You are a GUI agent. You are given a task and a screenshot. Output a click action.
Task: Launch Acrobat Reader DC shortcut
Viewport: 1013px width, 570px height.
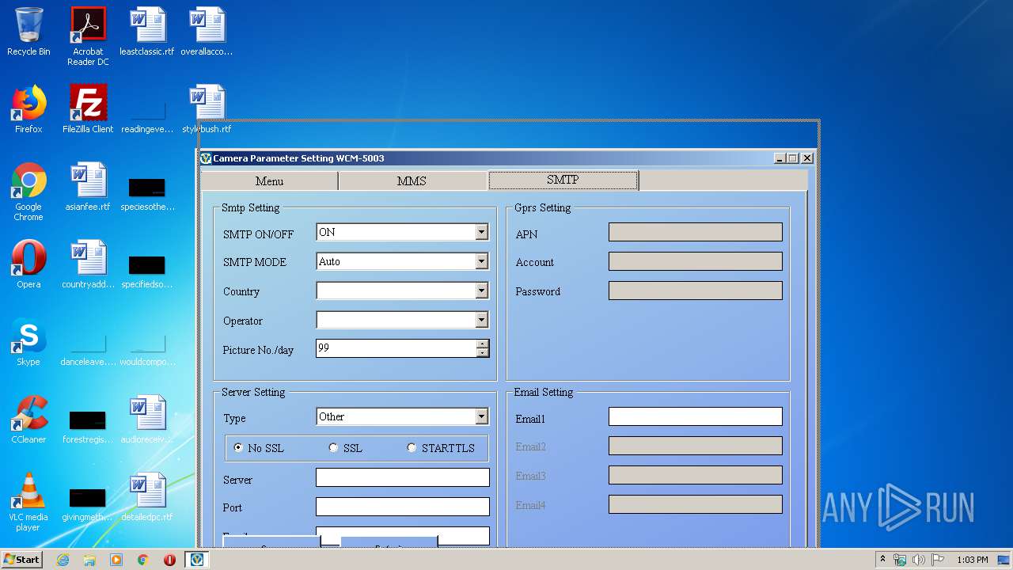88,36
